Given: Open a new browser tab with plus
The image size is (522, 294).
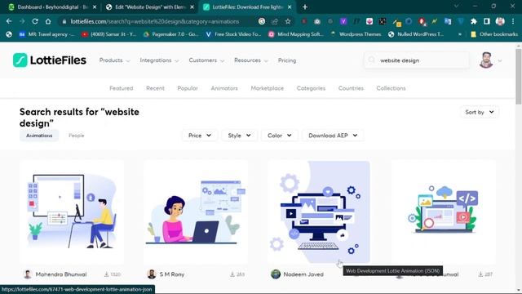Looking at the screenshot, I should pos(305,7).
